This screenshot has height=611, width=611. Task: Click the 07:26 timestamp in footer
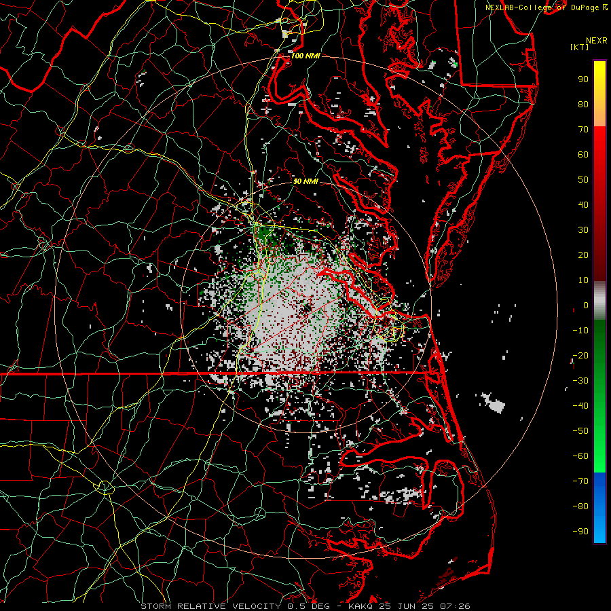454,606
